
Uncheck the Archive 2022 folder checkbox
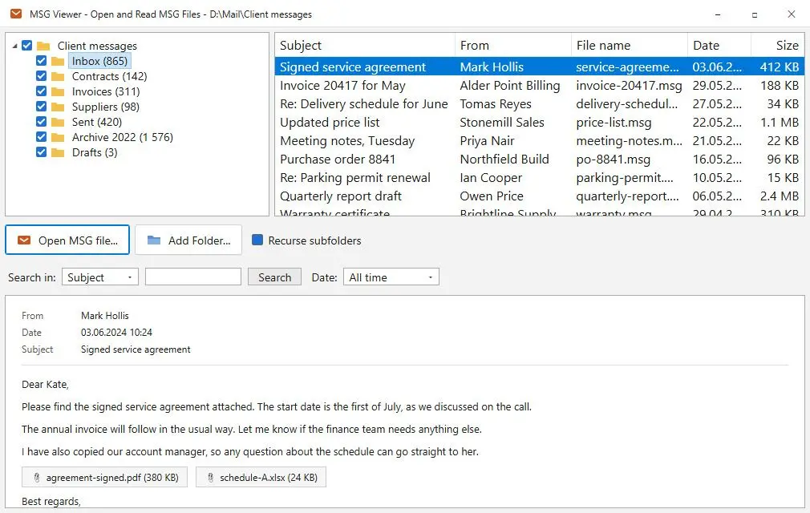(42, 137)
